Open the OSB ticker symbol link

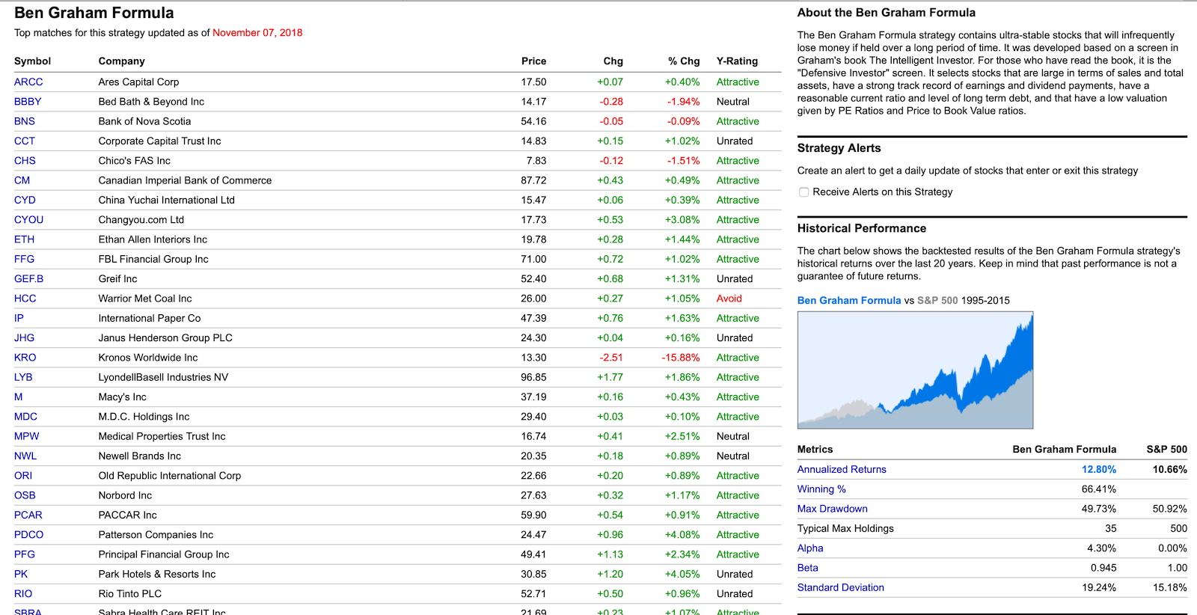25,495
